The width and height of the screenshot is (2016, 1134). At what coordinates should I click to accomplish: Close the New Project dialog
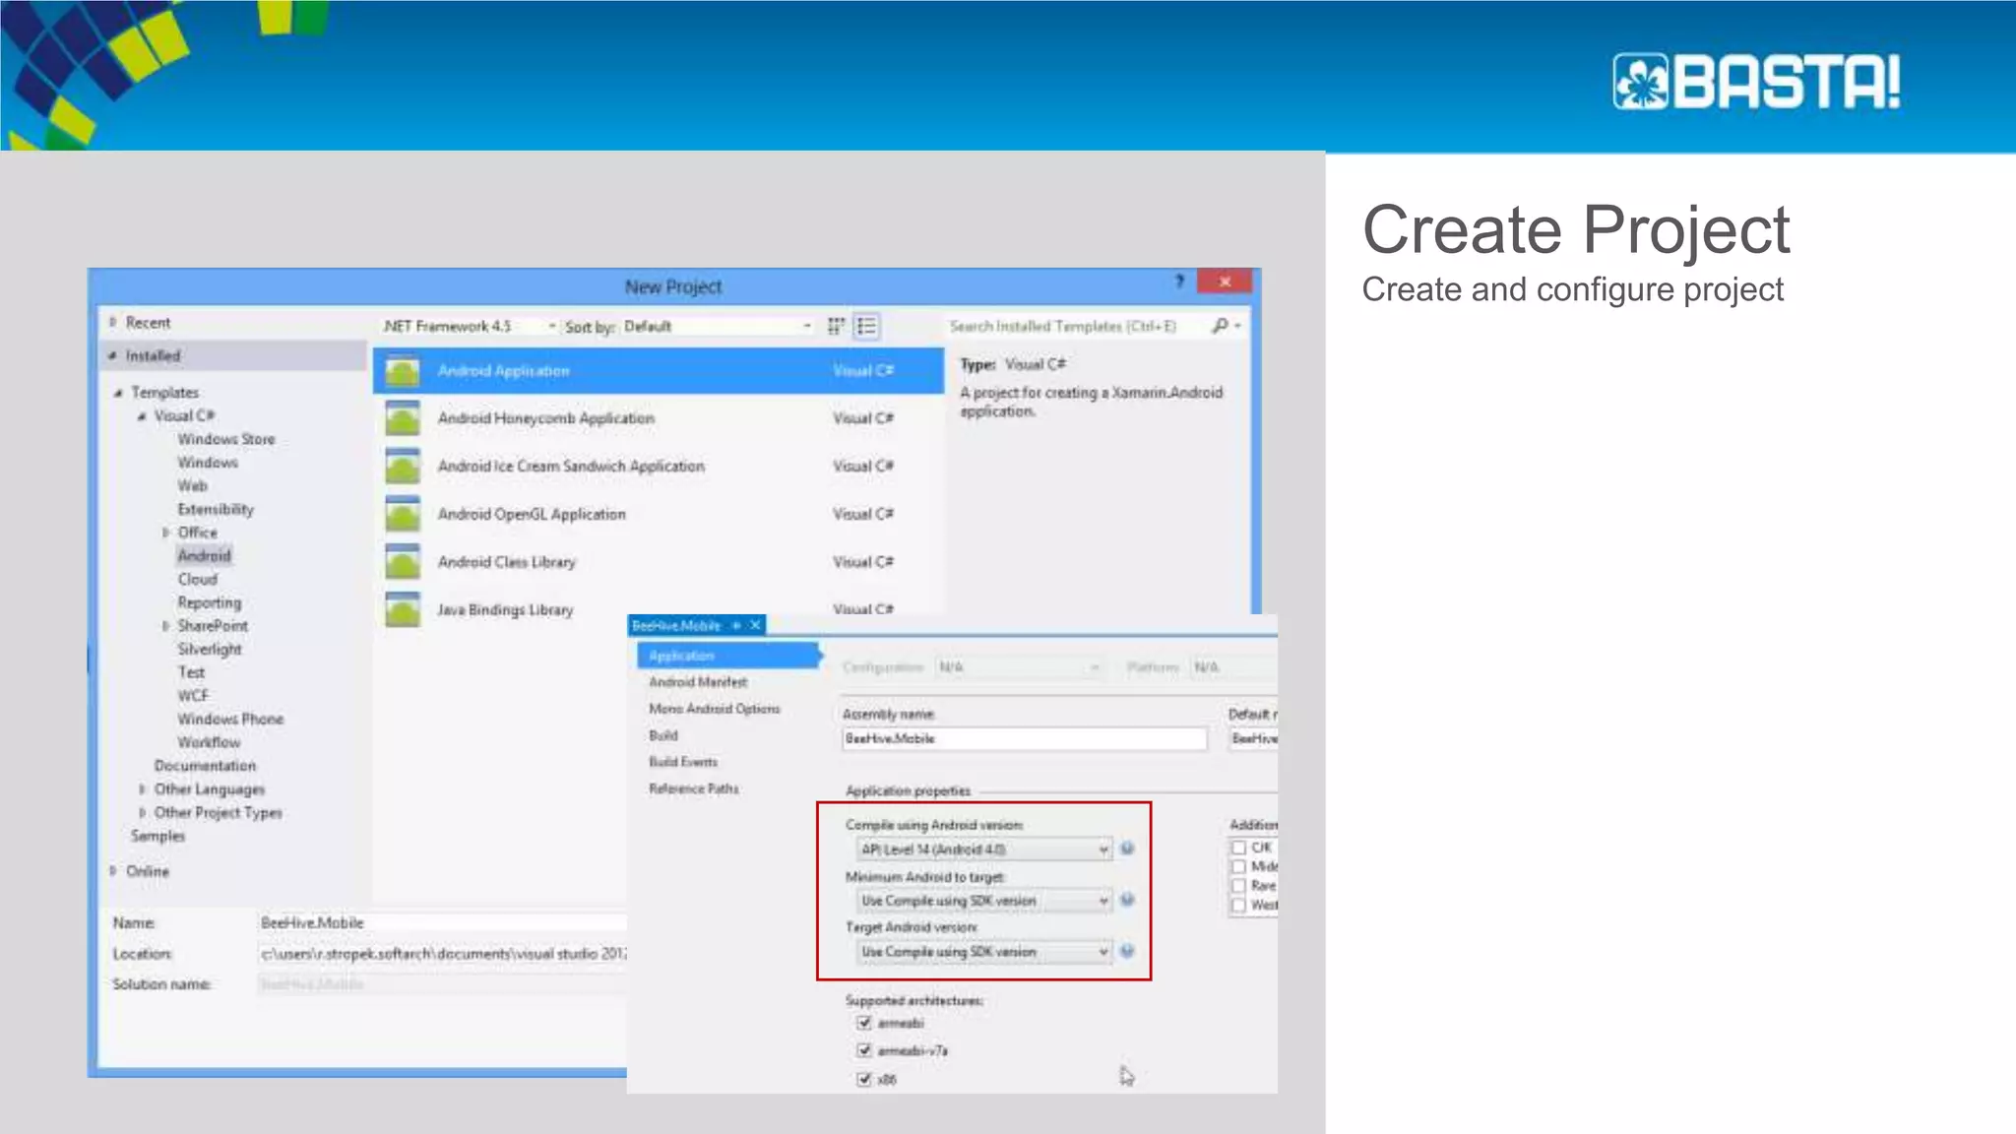(1225, 282)
